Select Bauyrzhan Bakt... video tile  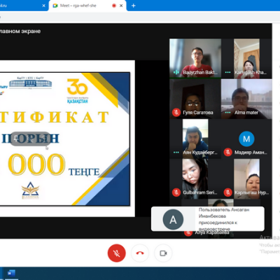click(x=195, y=58)
